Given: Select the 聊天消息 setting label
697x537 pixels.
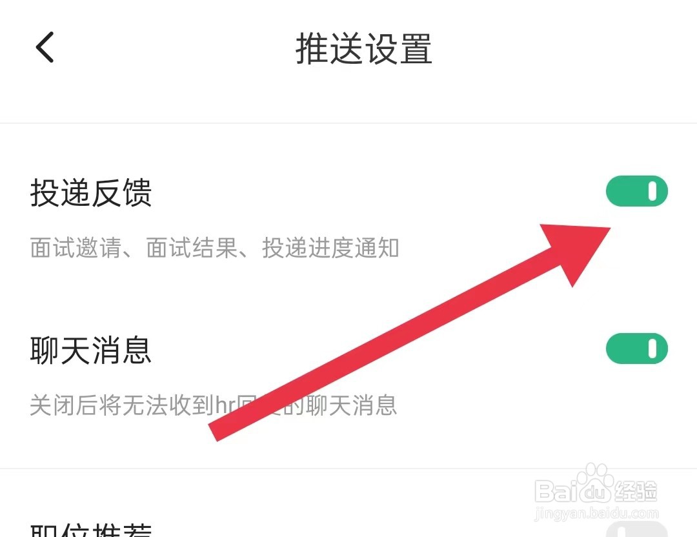Looking at the screenshot, I should tap(91, 350).
